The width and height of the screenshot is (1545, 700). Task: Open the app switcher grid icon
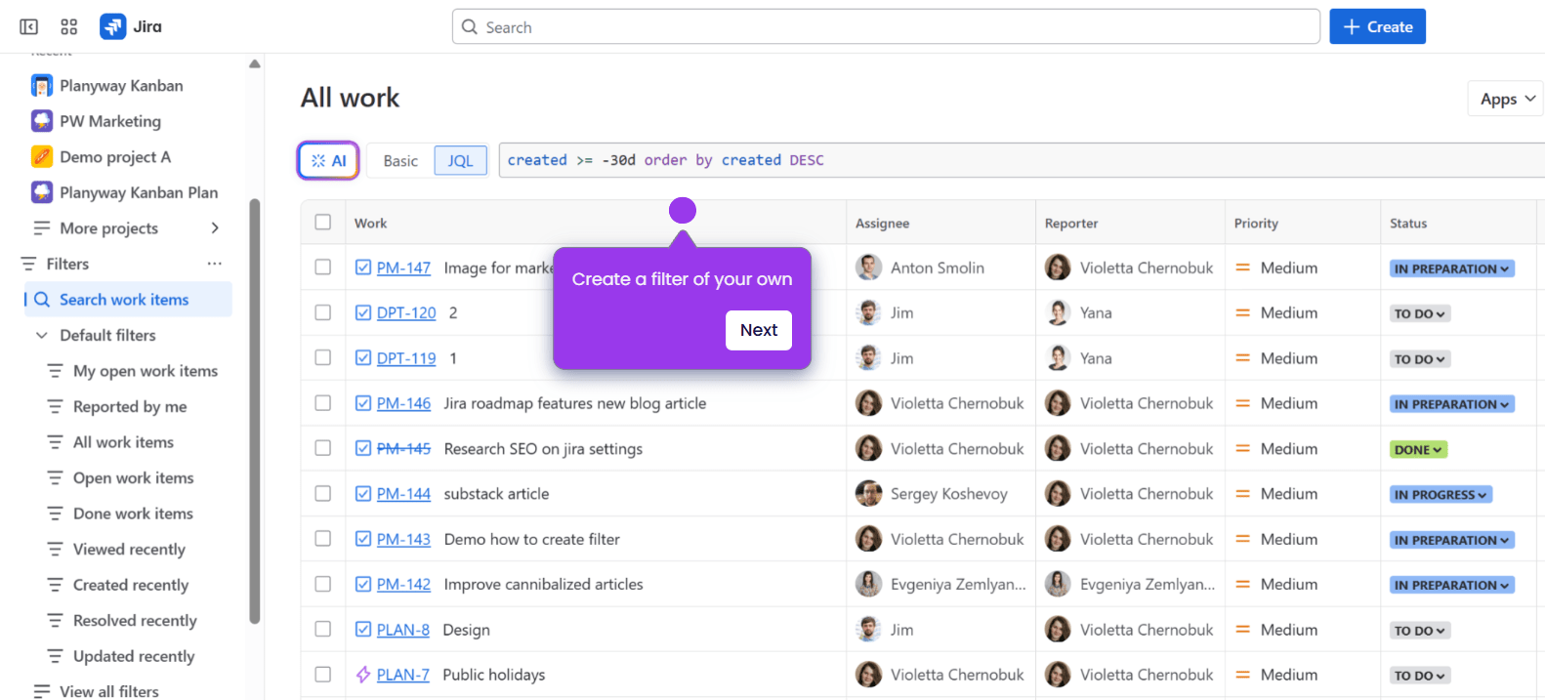[69, 26]
